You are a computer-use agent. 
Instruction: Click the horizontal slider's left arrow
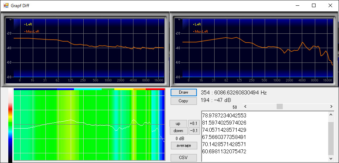tap(245, 107)
